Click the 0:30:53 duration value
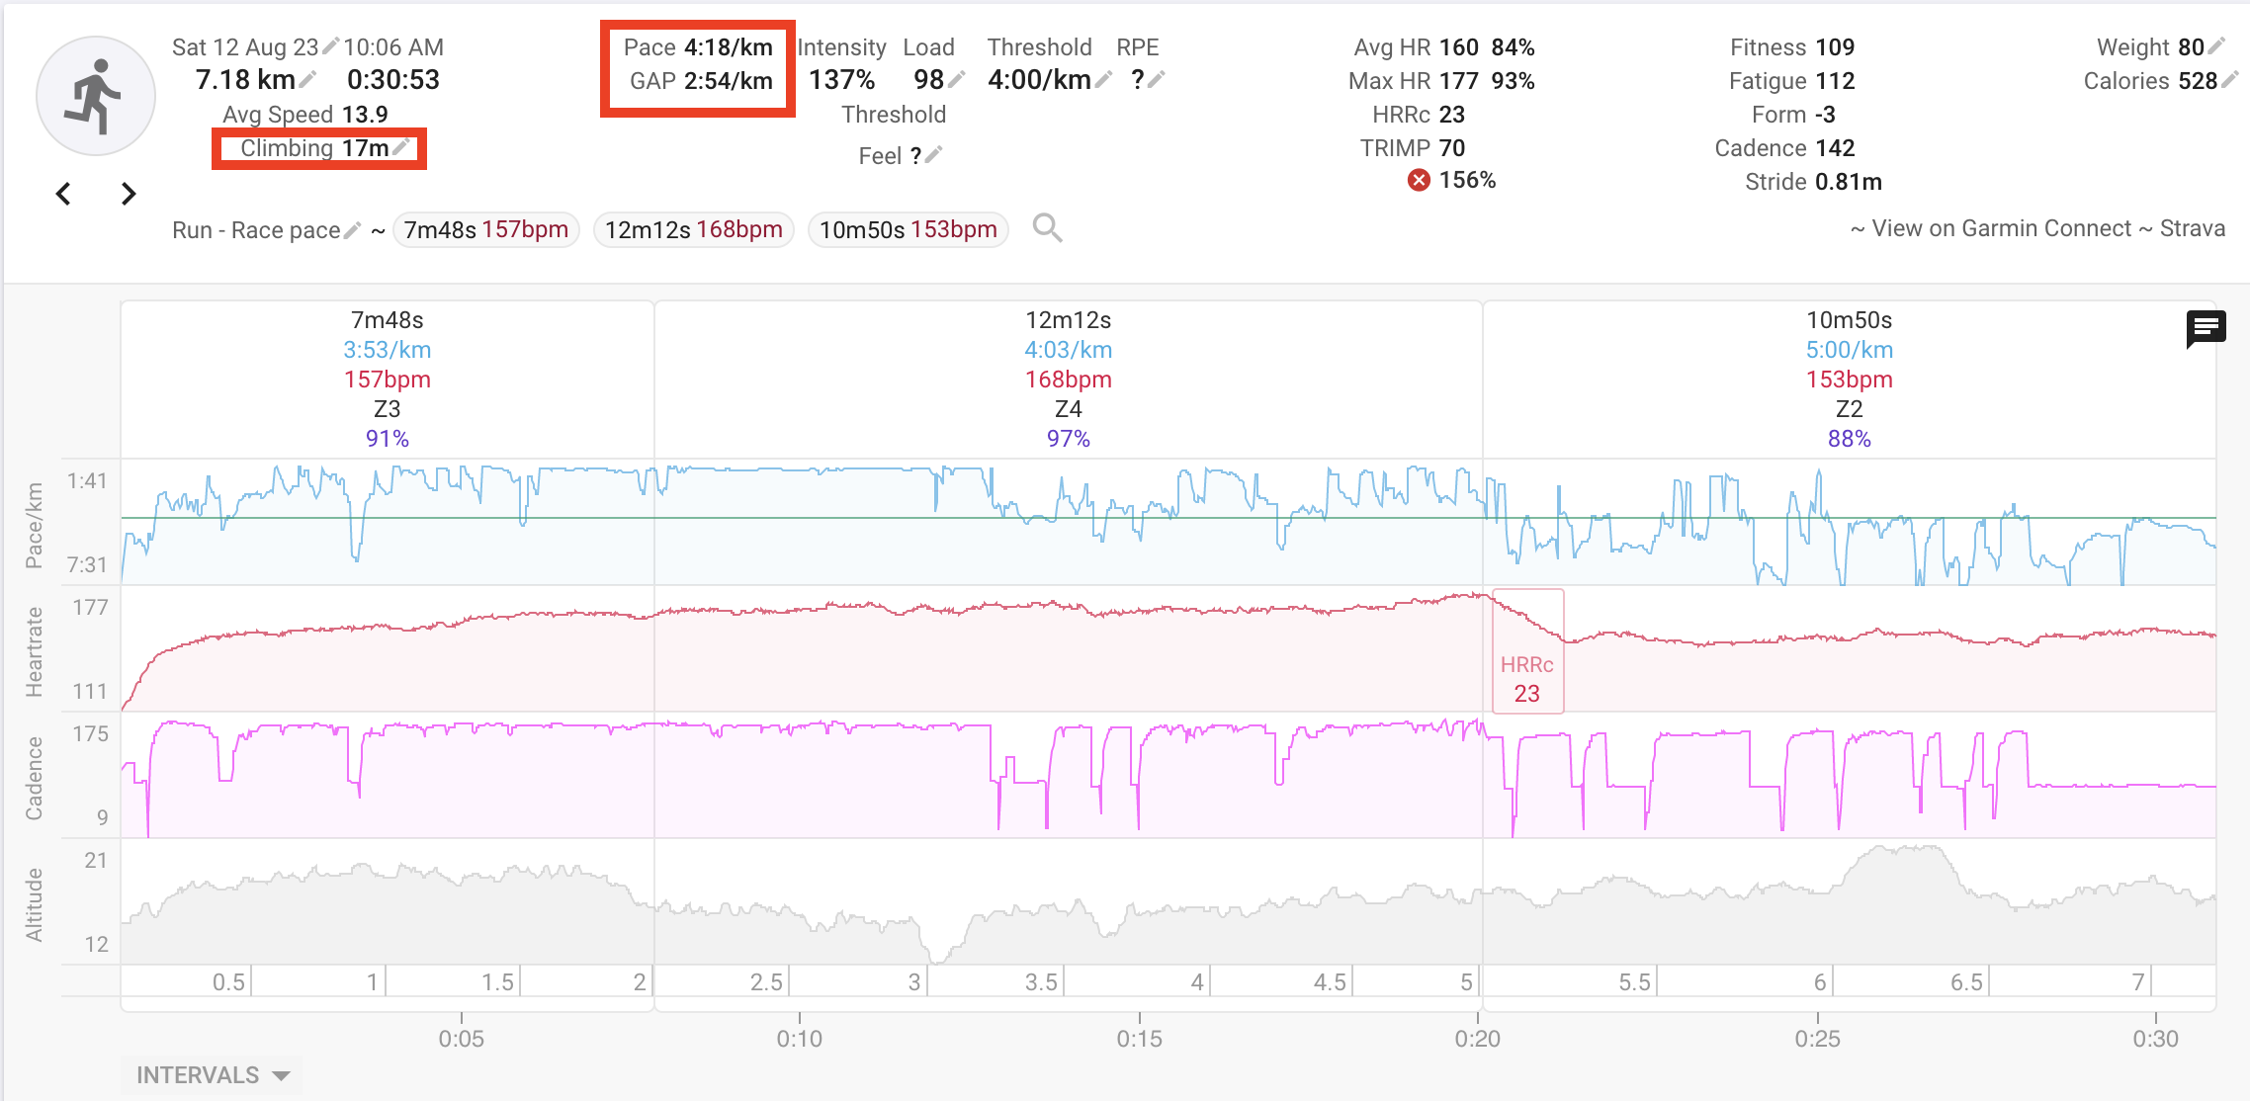 point(393,79)
